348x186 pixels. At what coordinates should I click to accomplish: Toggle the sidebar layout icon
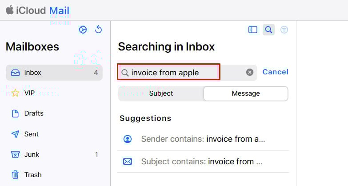point(253,30)
